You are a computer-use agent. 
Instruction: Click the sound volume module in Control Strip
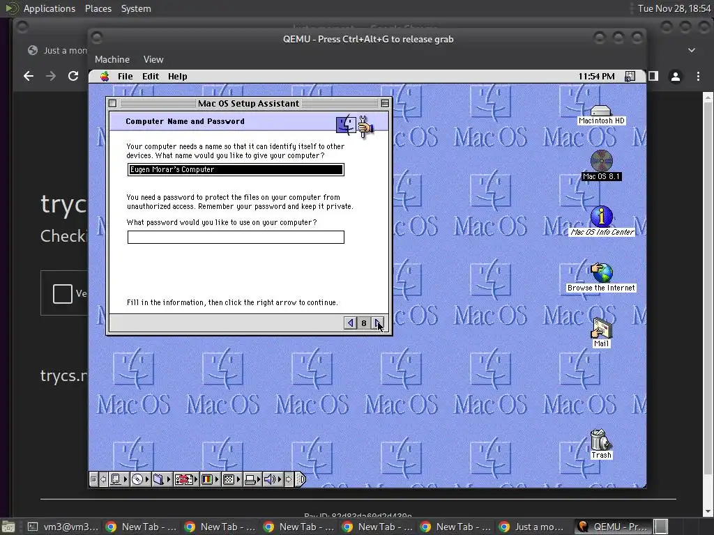(x=273, y=479)
